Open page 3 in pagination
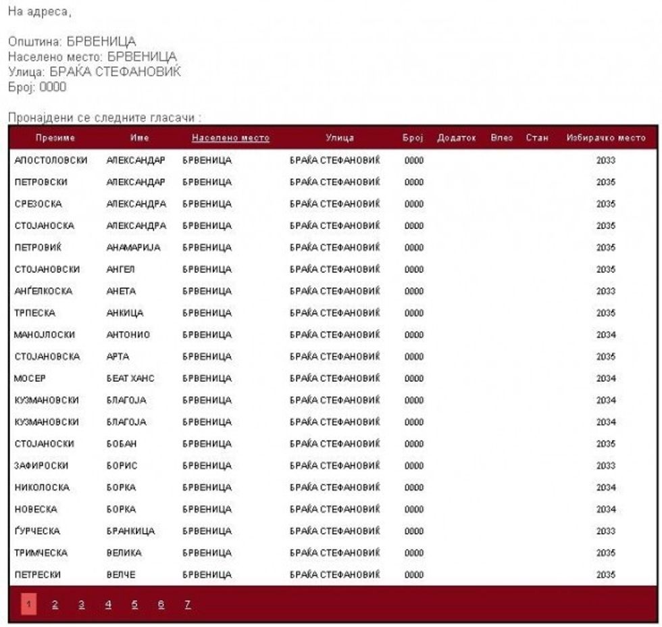The image size is (662, 627). click(x=82, y=603)
